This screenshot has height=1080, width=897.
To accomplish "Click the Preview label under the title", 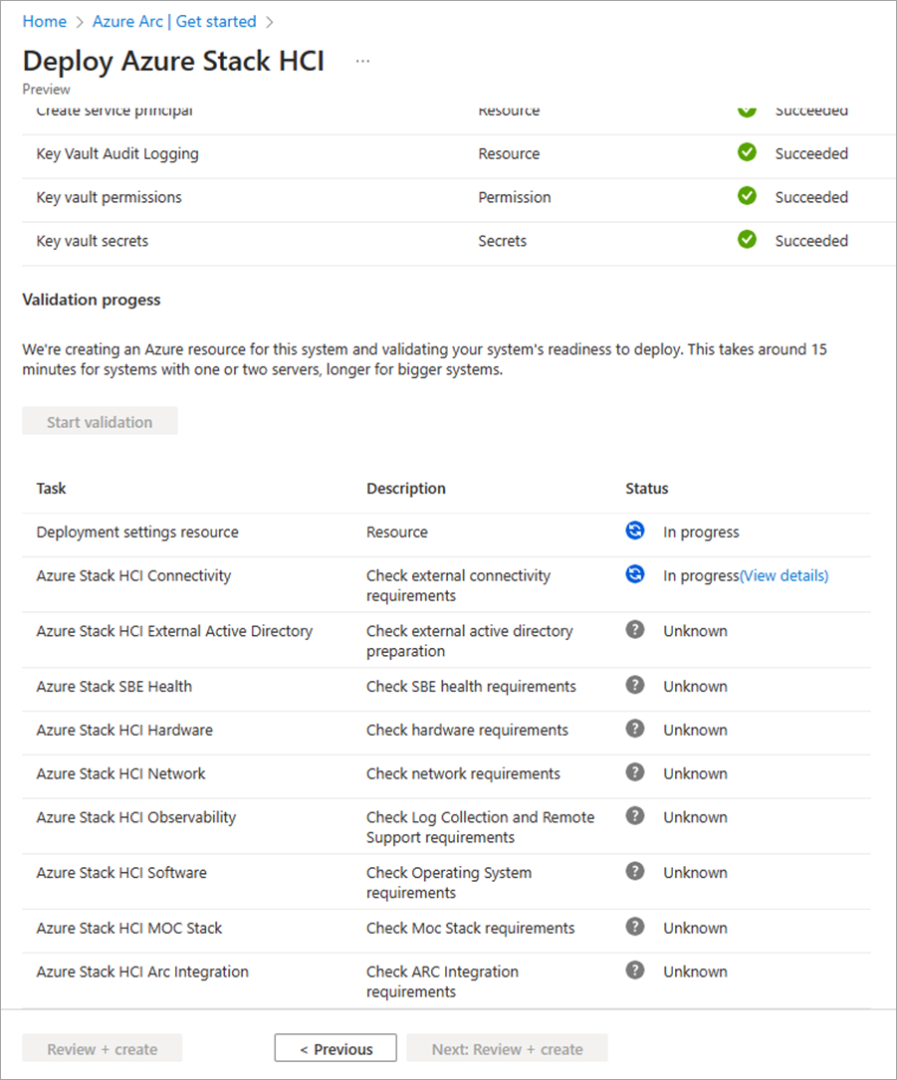I will (46, 90).
